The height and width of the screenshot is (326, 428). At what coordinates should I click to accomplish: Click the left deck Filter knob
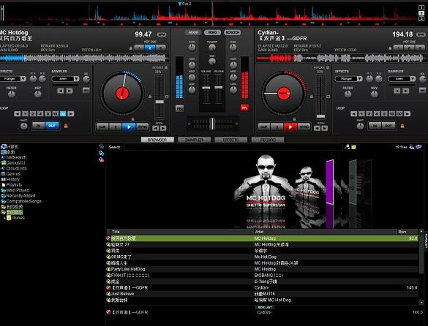pos(11,94)
